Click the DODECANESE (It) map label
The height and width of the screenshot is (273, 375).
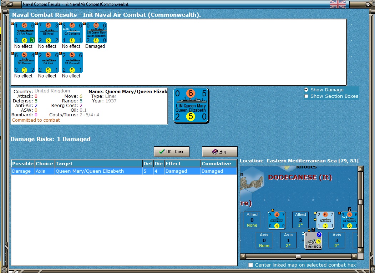(x=300, y=177)
